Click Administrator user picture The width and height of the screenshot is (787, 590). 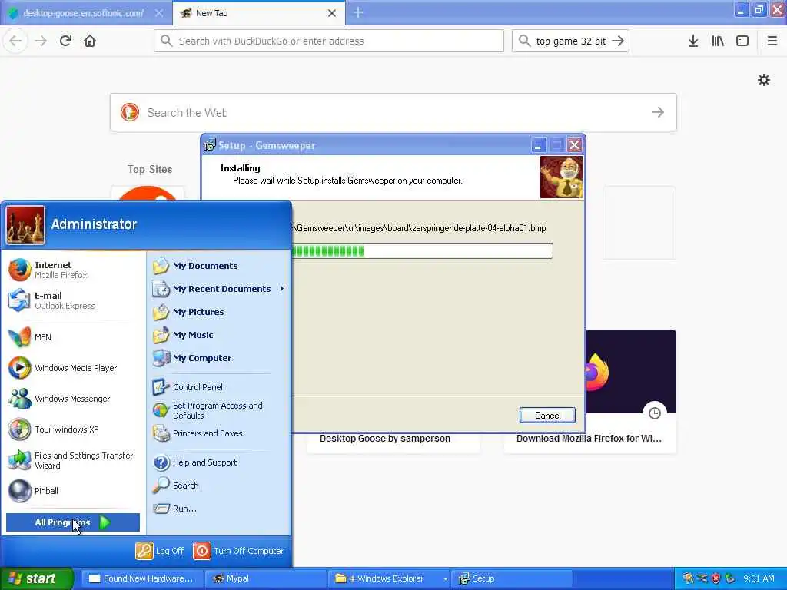pyautogui.click(x=25, y=225)
